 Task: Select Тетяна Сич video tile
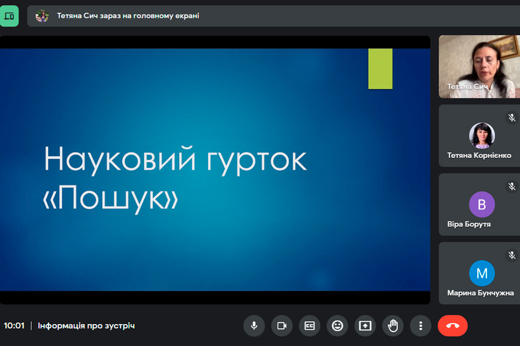479,66
